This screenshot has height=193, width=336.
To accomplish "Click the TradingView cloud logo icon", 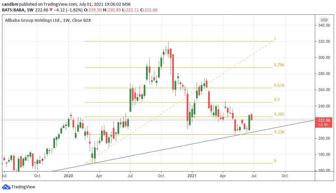I will click(x=6, y=187).
